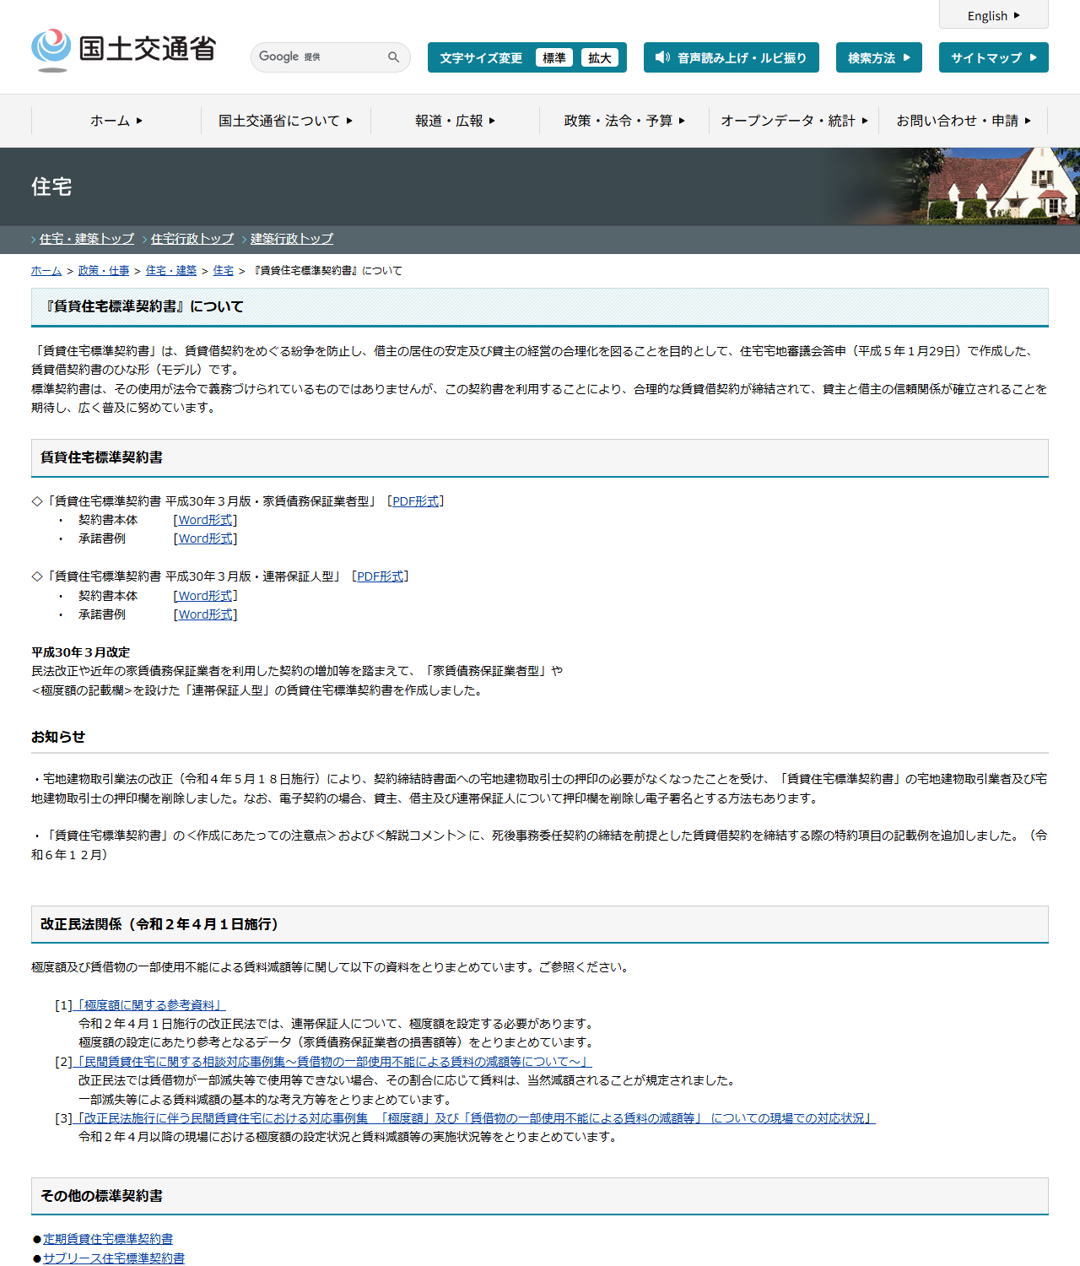
Task: Switch language to English
Action: pos(994,15)
